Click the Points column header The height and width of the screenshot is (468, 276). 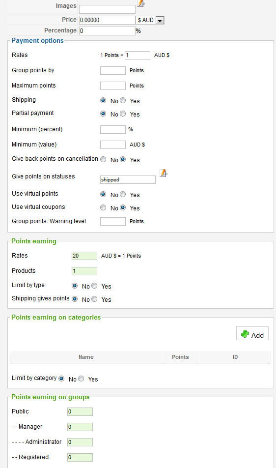pyautogui.click(x=180, y=357)
